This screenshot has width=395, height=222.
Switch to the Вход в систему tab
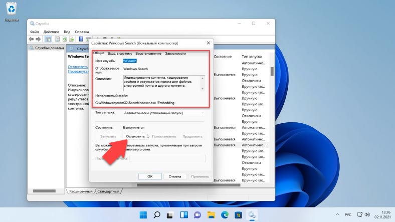click(120, 53)
